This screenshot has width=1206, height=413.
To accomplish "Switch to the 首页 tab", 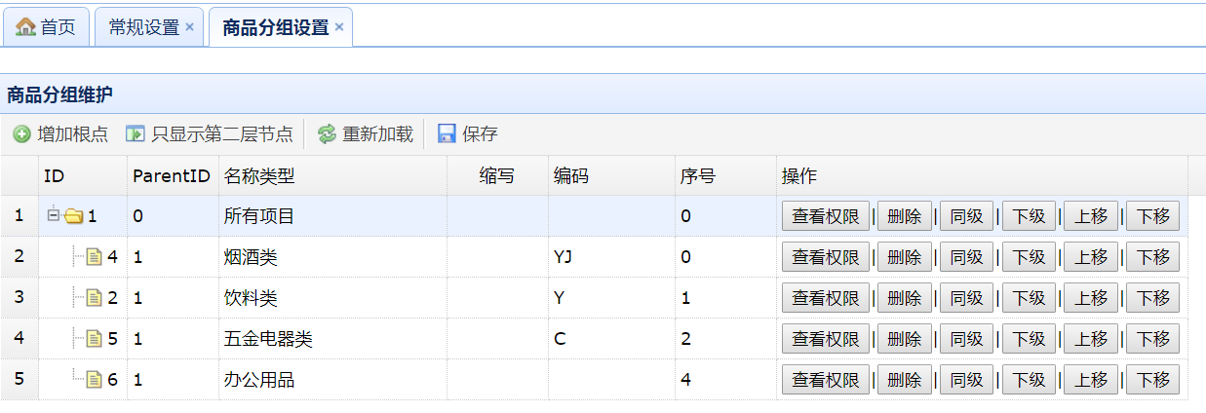I will (x=46, y=27).
